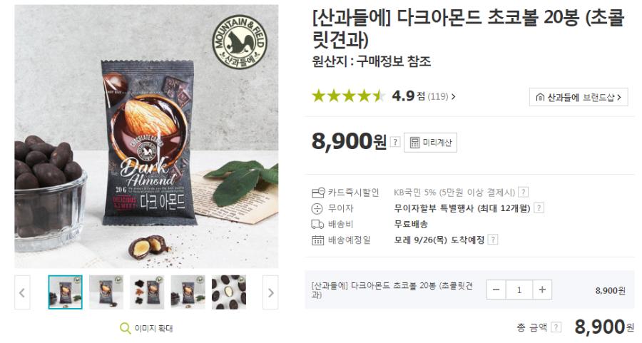Click the quantity input field showing 1
The width and height of the screenshot is (642, 343).
tap(519, 290)
